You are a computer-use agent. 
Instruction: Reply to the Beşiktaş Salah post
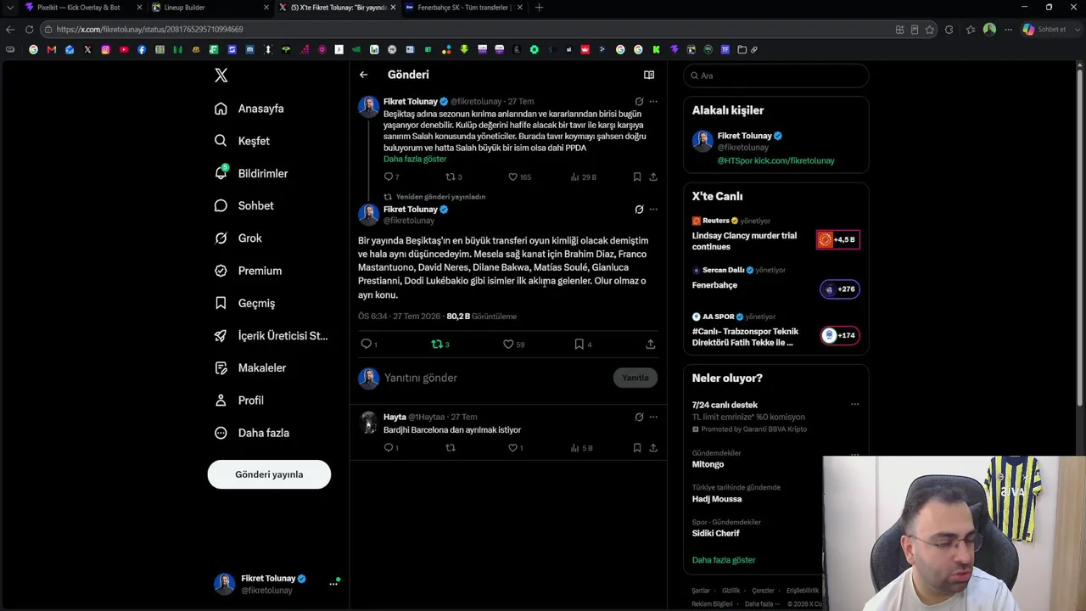coord(389,177)
